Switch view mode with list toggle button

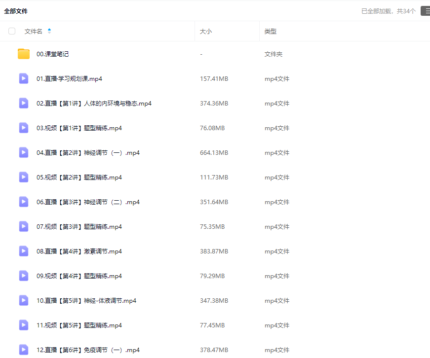[x=425, y=11]
